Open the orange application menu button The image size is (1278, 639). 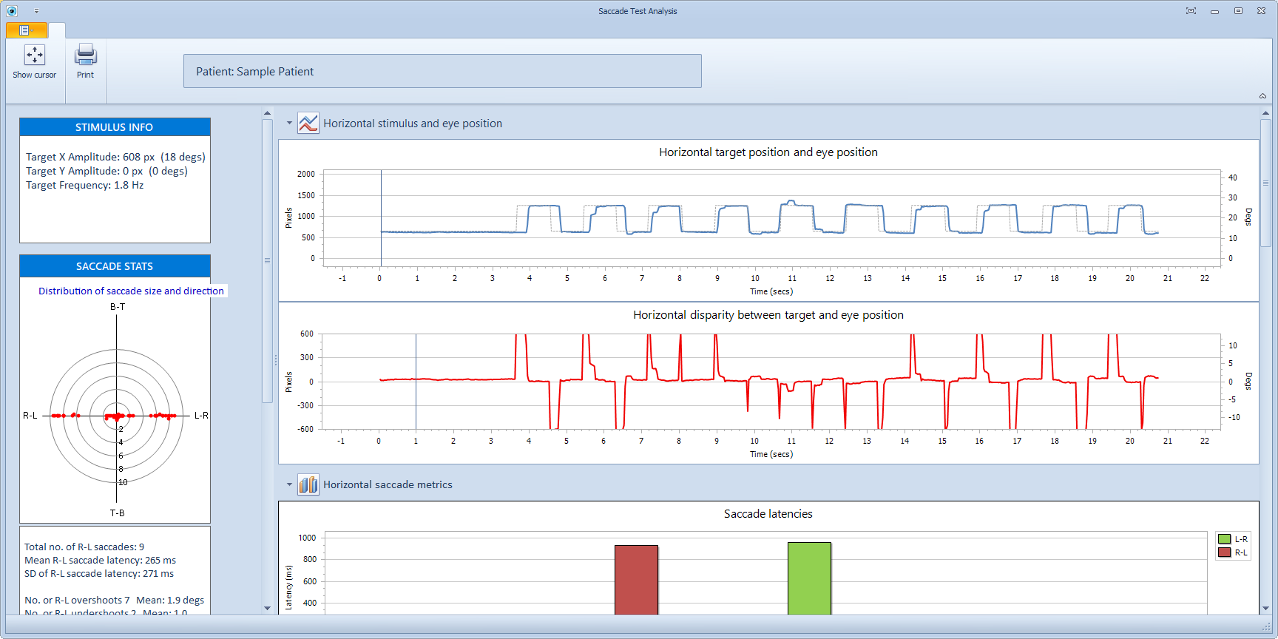pos(27,30)
